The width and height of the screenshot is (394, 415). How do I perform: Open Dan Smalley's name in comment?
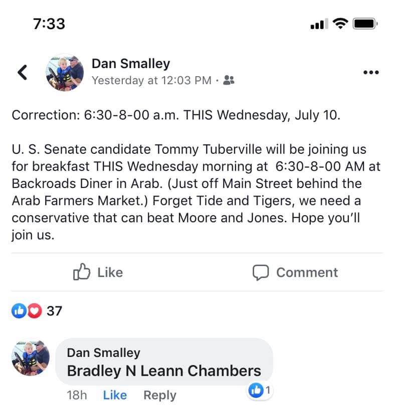[104, 352]
